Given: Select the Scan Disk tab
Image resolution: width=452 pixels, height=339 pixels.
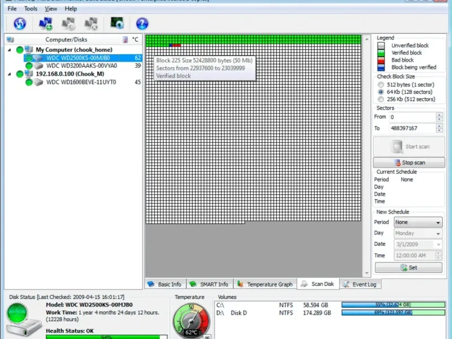Looking at the screenshot, I should pos(318,284).
